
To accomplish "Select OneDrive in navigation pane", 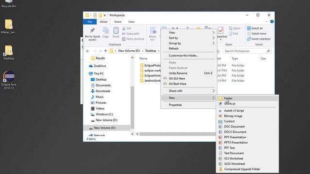I will pyautogui.click(x=97, y=66).
